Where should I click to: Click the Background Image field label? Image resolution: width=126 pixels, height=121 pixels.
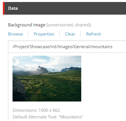(27, 25)
